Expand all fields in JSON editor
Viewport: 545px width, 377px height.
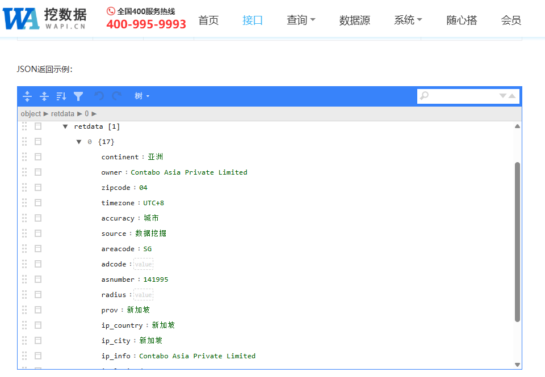click(x=27, y=96)
